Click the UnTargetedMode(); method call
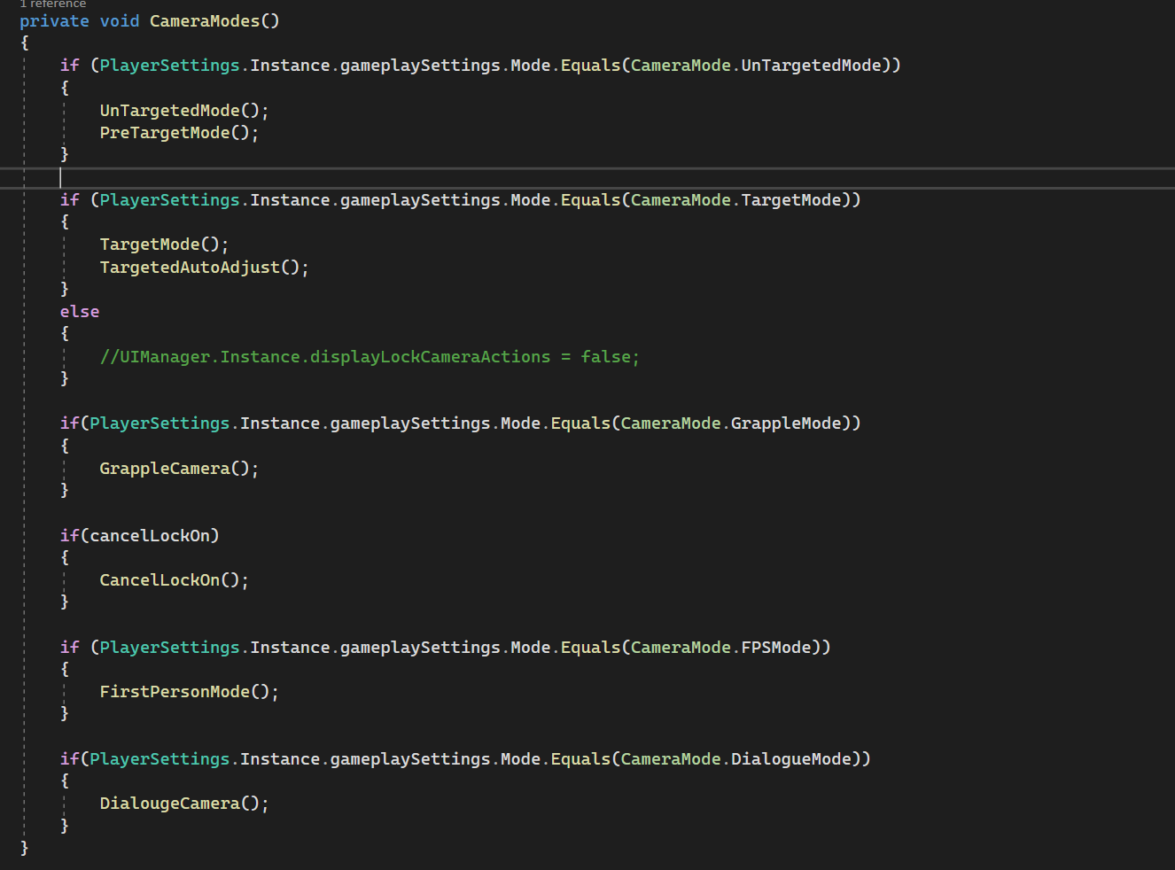Viewport: 1175px width, 870px height. tap(184, 111)
